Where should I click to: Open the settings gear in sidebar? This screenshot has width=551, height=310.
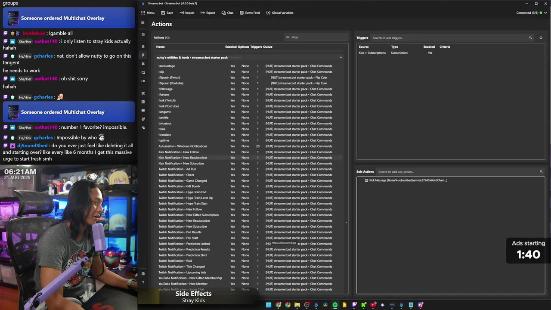[143, 274]
